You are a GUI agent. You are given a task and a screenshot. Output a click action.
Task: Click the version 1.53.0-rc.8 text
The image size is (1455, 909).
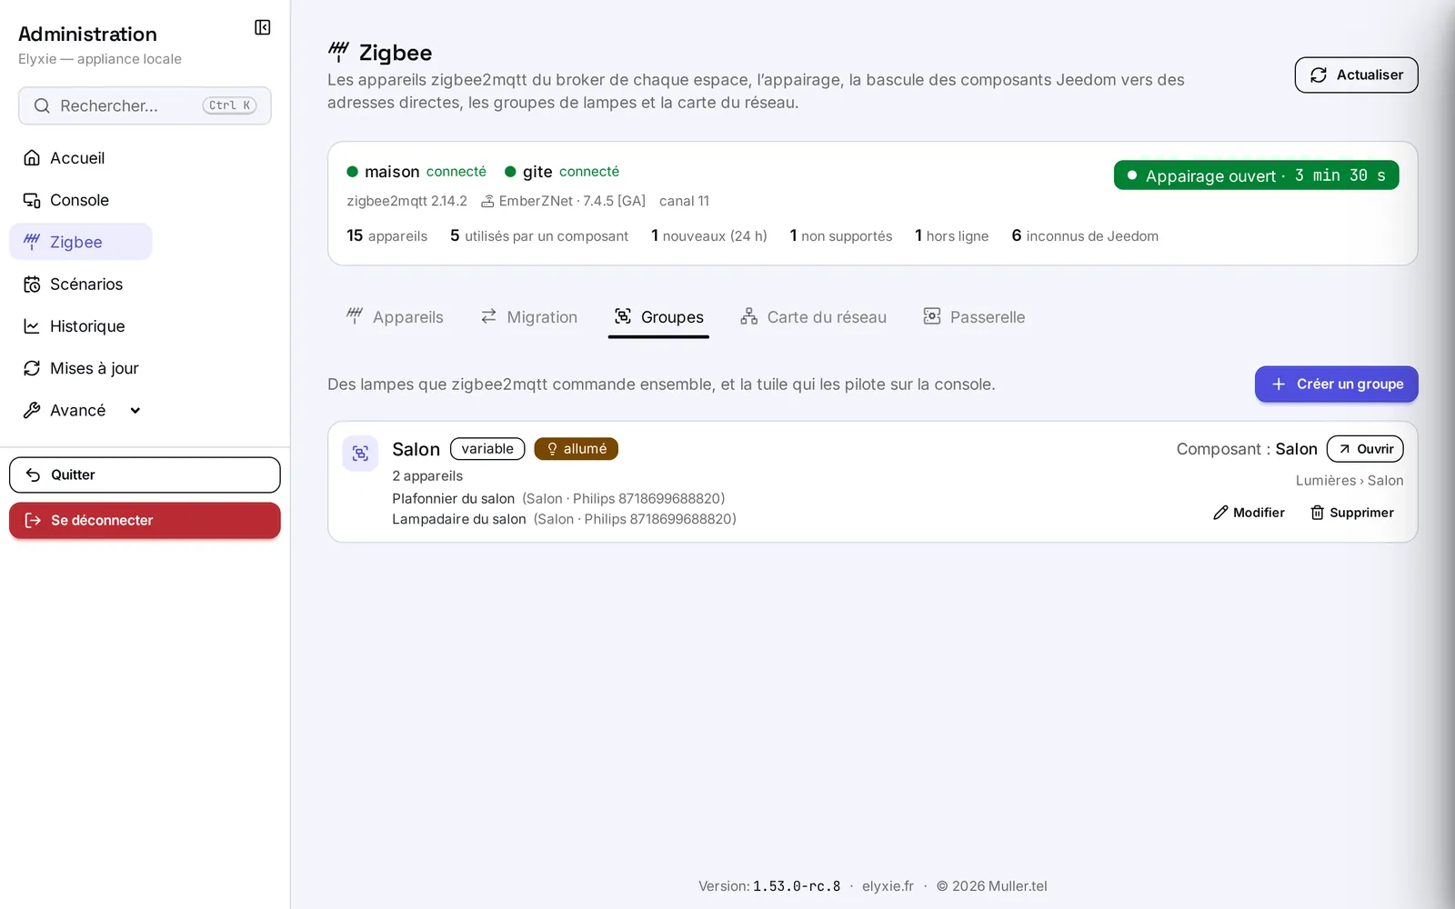[797, 886]
